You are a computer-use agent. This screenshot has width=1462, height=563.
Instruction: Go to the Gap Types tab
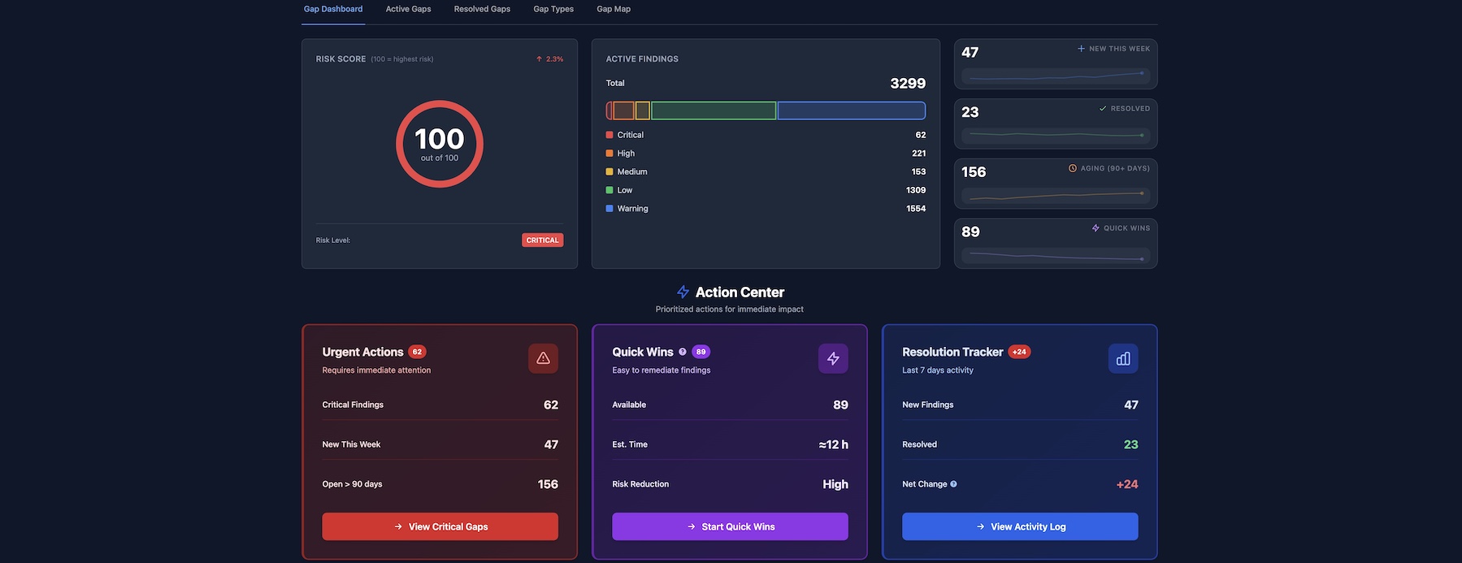[553, 9]
